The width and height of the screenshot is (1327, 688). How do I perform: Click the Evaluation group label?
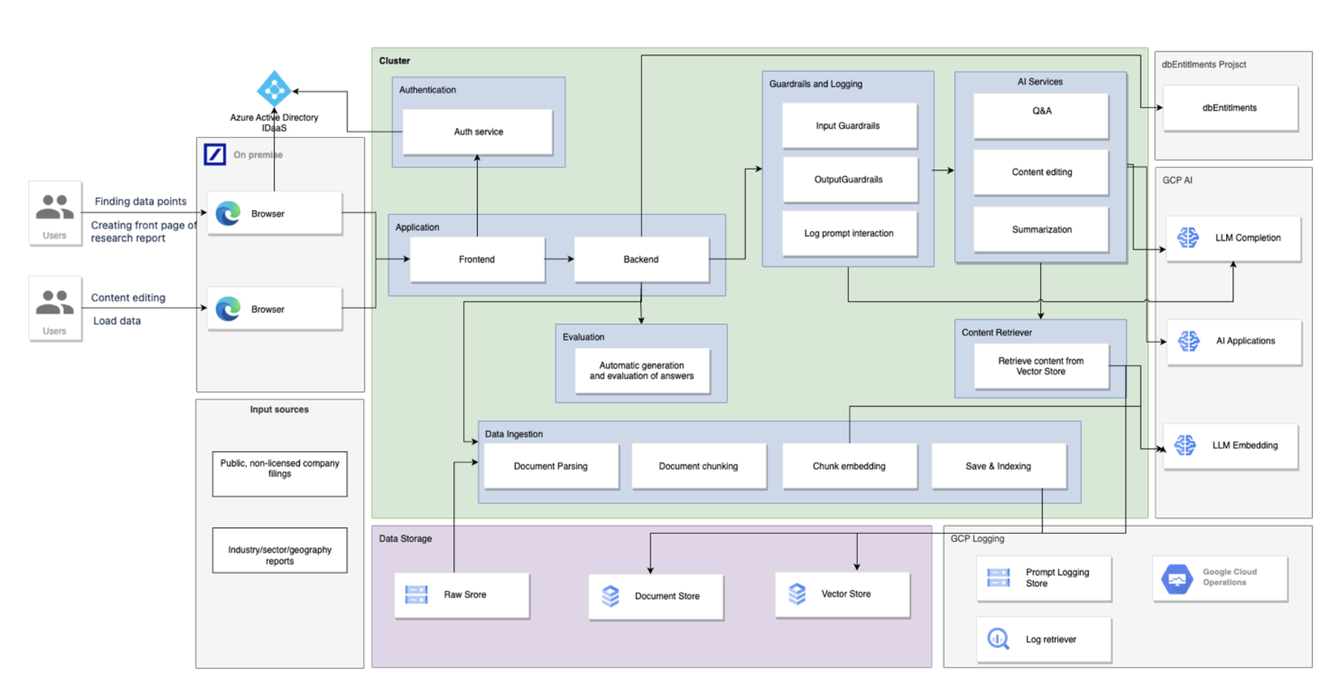click(x=583, y=336)
